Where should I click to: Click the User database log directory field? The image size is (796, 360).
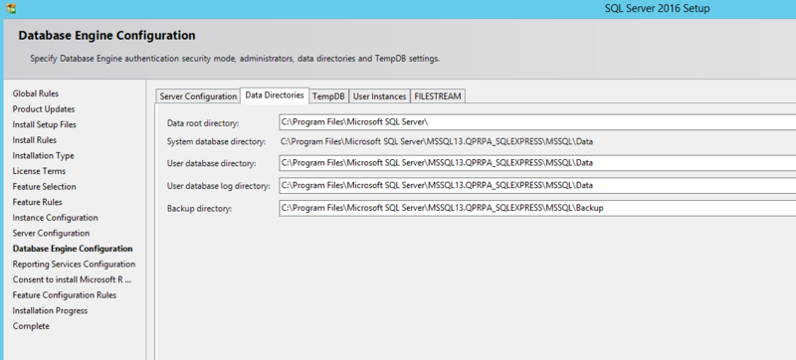537,186
